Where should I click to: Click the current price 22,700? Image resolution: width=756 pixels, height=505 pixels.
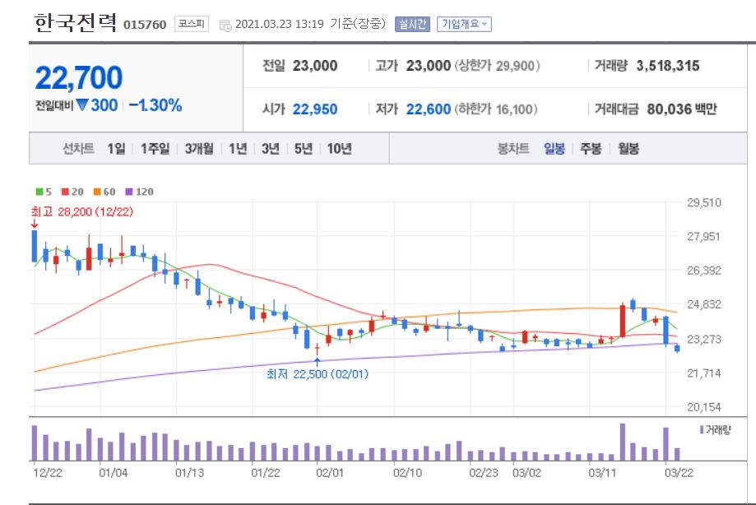[x=79, y=77]
